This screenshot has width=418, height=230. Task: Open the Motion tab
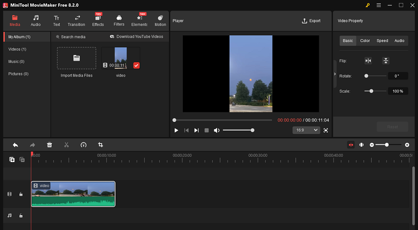point(160,21)
